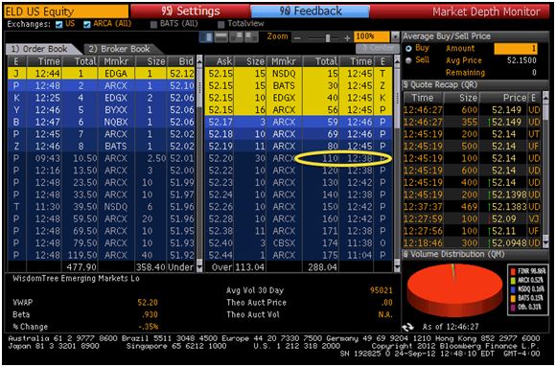Image resolution: width=556 pixels, height=367 pixels.
Task: Click the Center button
Action: (x=378, y=48)
